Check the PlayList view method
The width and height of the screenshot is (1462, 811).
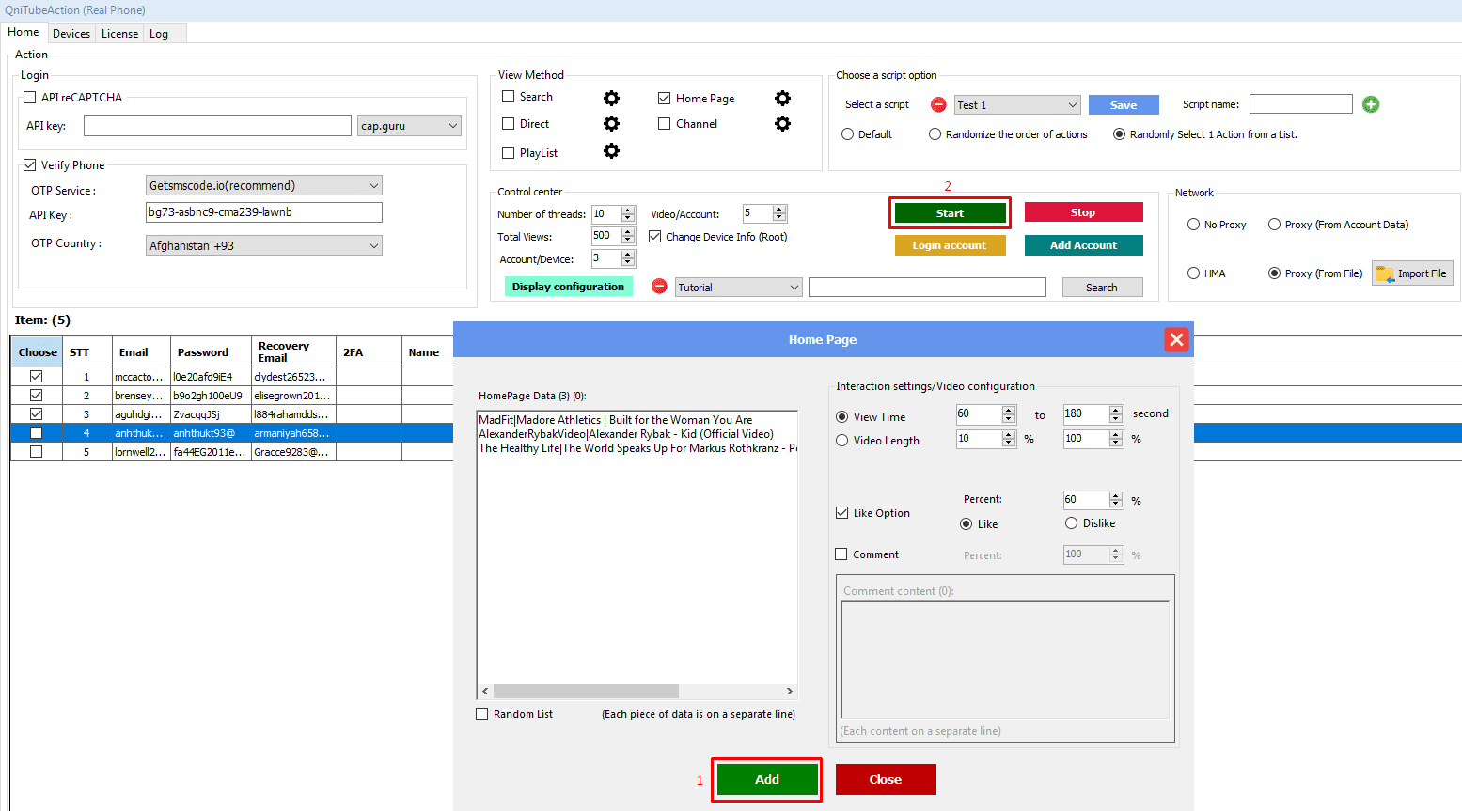(x=509, y=153)
